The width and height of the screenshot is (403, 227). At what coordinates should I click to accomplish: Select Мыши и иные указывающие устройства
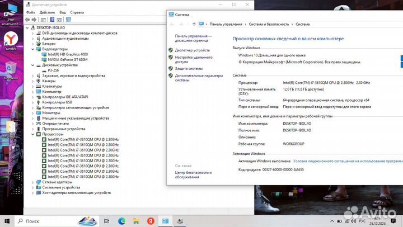(76, 118)
